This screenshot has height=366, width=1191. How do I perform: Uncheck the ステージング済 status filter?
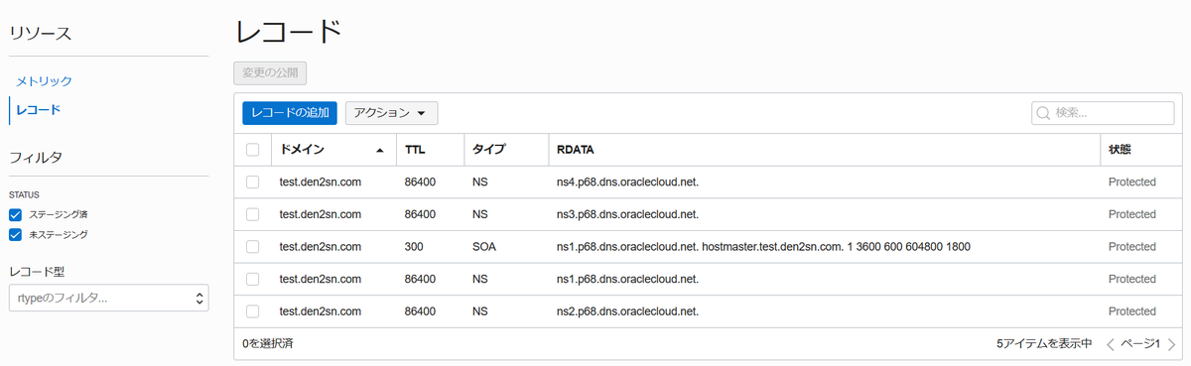(x=15, y=214)
